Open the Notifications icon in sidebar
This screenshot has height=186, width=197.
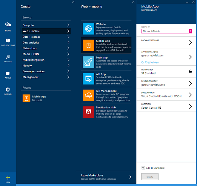pyautogui.click(x=8, y=41)
